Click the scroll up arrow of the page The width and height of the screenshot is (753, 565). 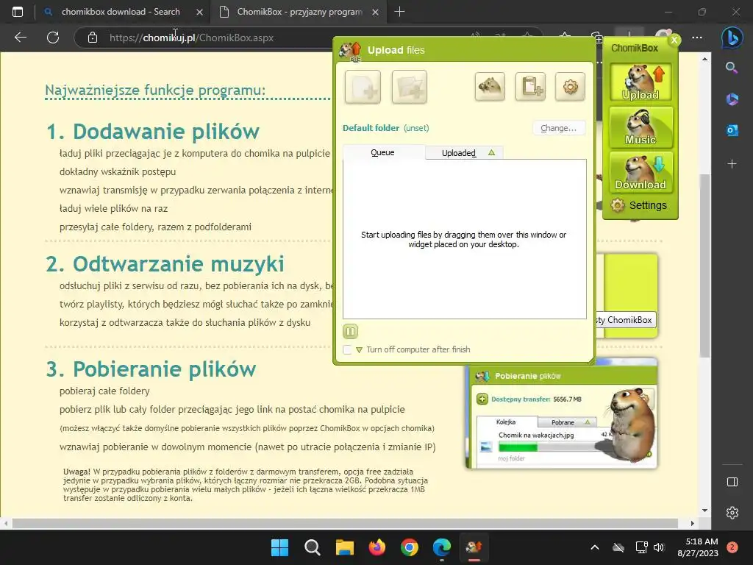(704, 59)
